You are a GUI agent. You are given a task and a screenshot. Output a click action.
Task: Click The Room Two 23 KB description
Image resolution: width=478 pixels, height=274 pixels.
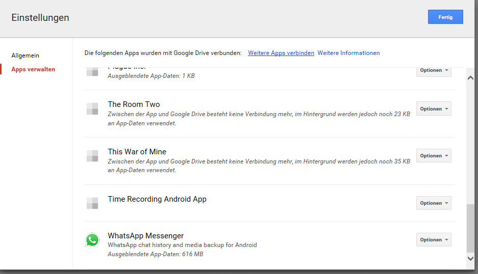(x=259, y=119)
